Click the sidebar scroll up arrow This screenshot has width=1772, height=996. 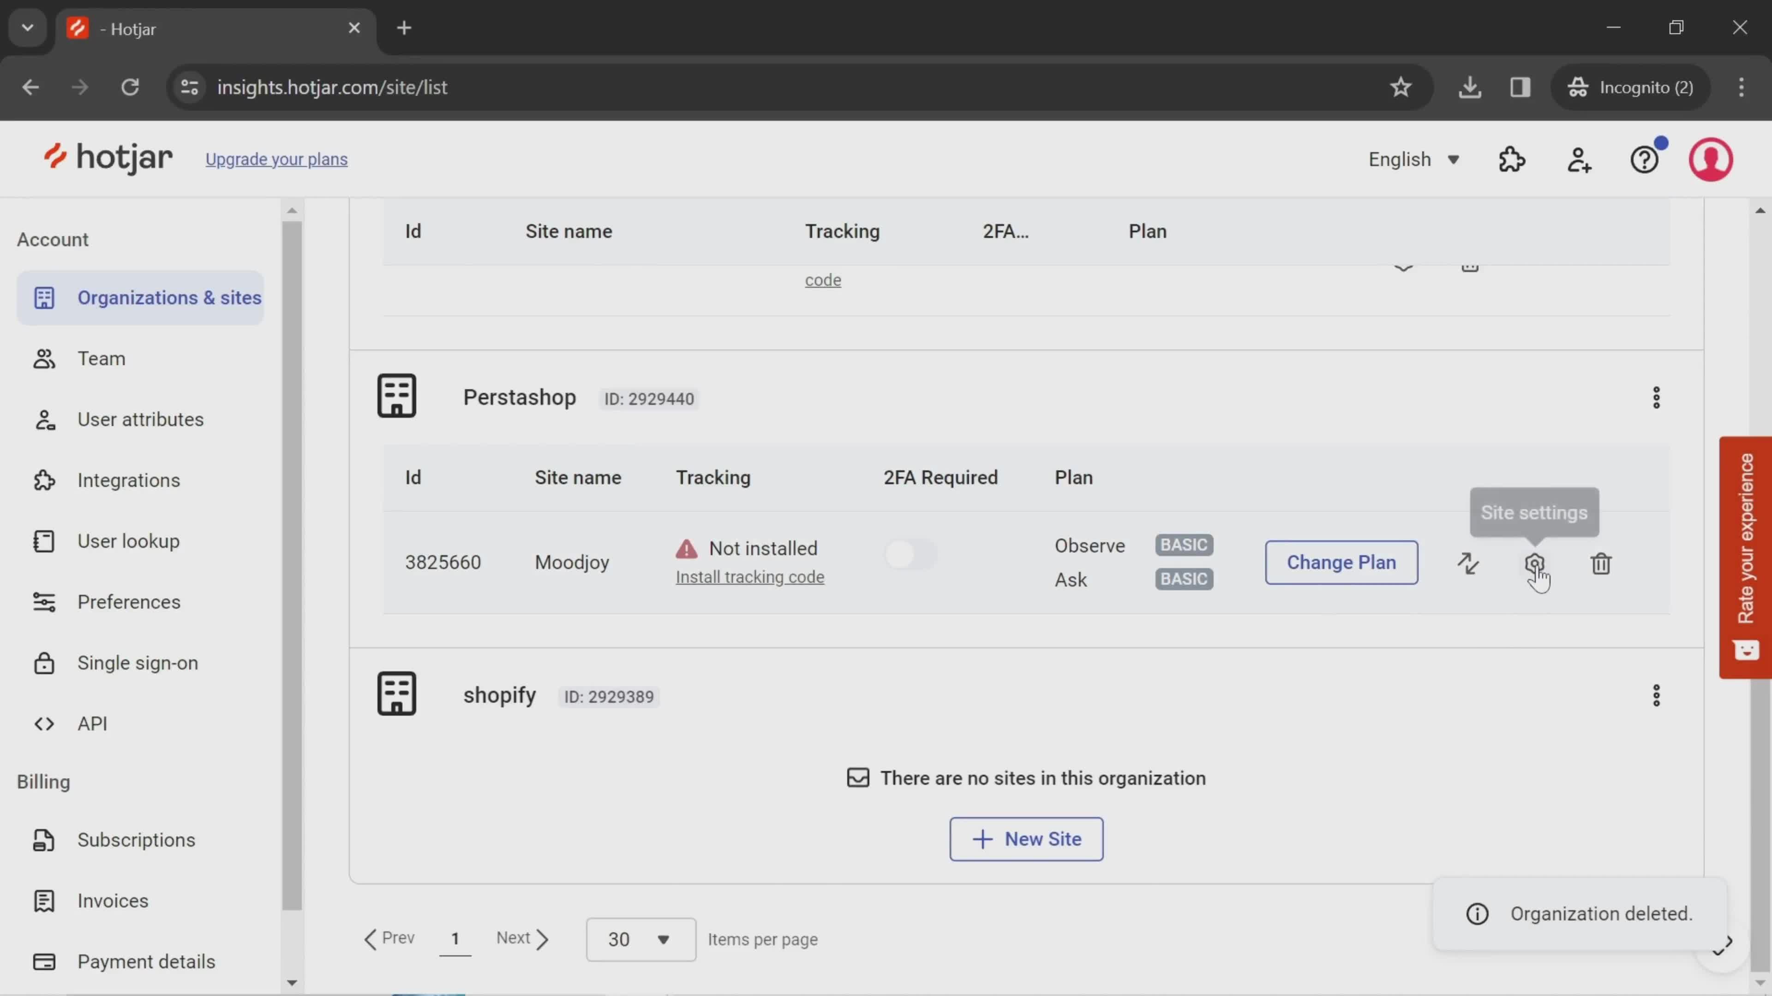[x=292, y=210]
